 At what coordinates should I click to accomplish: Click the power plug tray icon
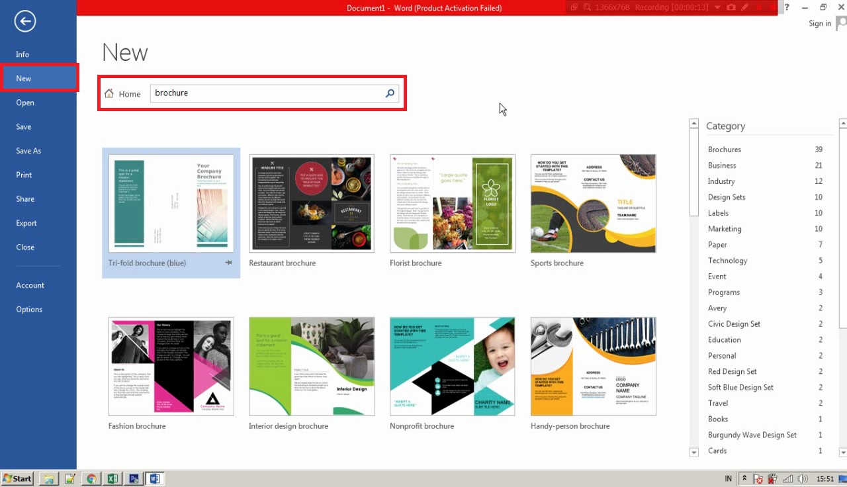[x=773, y=478]
